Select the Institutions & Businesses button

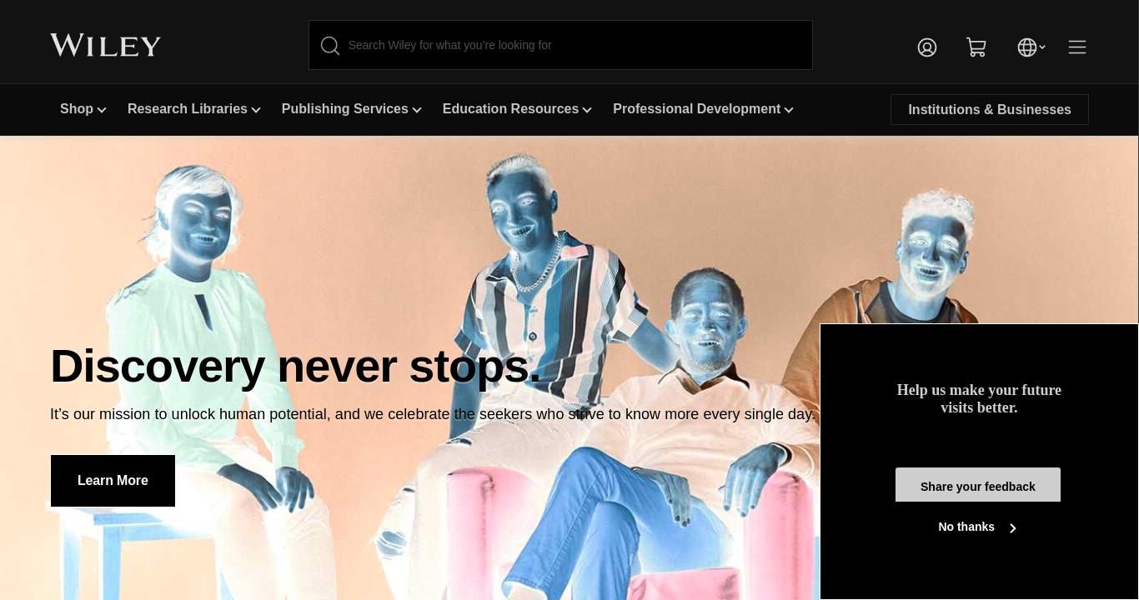990,110
